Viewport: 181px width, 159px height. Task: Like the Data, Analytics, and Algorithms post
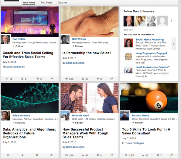22,155
